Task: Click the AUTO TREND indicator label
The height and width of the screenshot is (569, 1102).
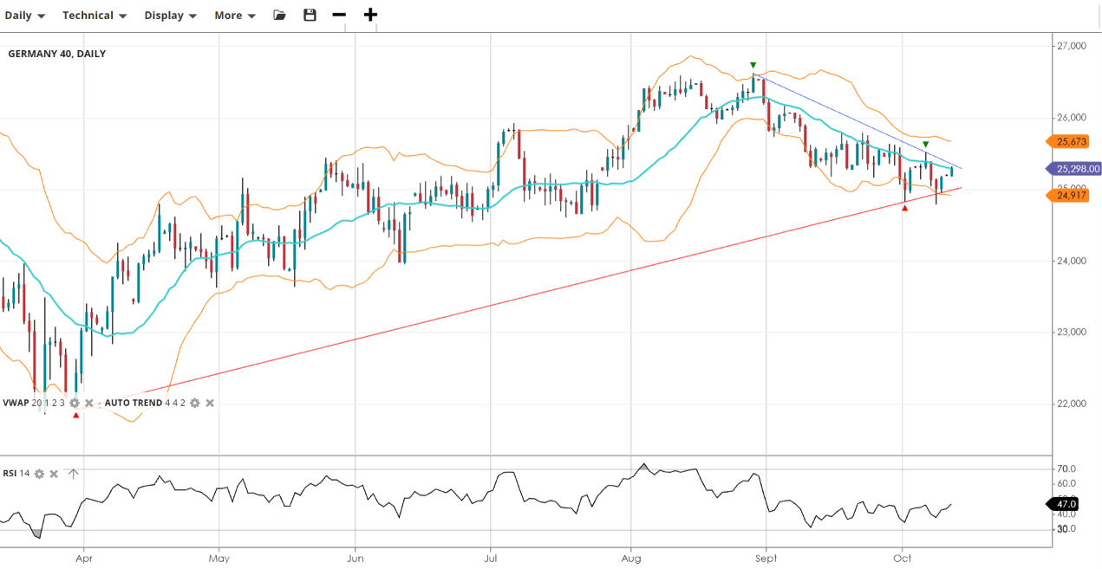Action: point(134,403)
